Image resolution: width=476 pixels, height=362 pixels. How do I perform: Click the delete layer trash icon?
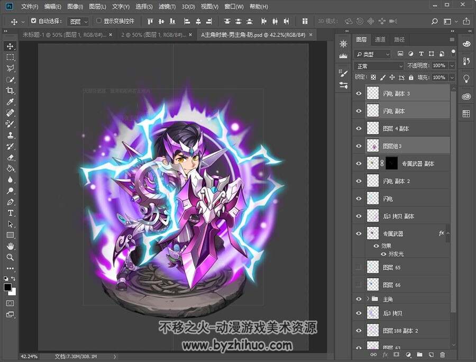[x=443, y=355]
